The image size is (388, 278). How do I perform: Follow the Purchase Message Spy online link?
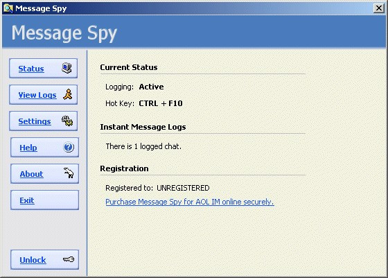coord(190,202)
